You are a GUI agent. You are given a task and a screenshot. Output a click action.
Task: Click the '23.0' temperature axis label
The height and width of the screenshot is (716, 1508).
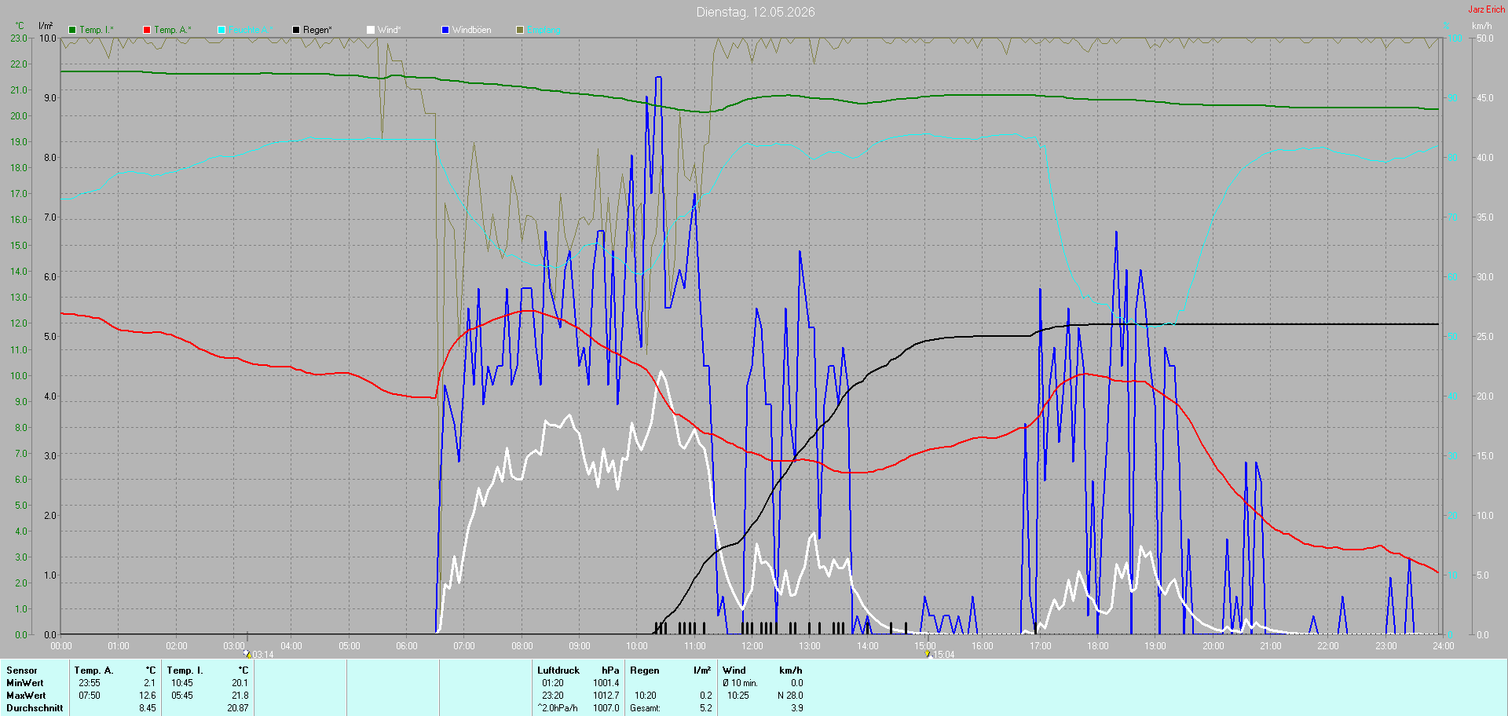(x=19, y=38)
